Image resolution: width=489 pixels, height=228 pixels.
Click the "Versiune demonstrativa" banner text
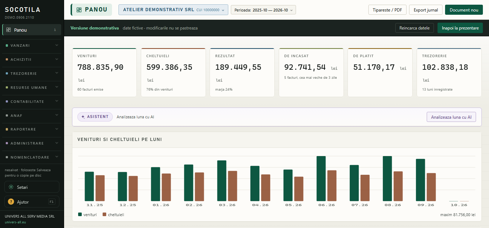click(95, 28)
